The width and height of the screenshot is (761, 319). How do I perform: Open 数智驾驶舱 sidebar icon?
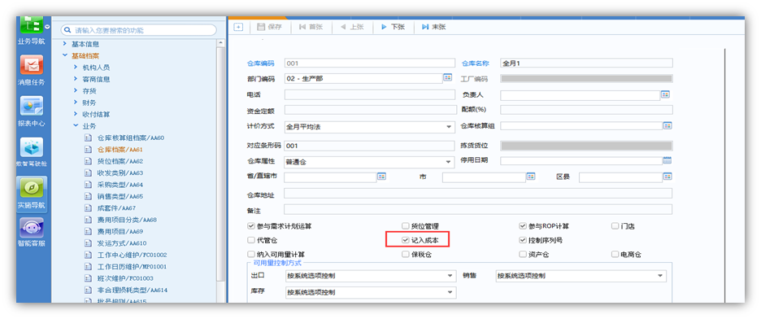(32, 147)
